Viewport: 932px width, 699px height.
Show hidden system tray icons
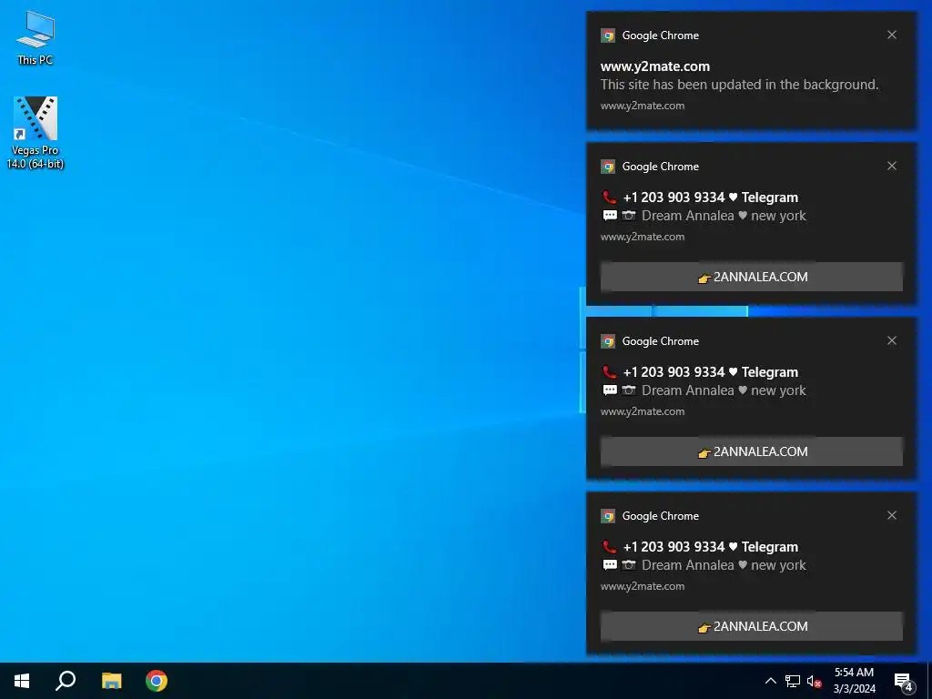pyautogui.click(x=770, y=681)
